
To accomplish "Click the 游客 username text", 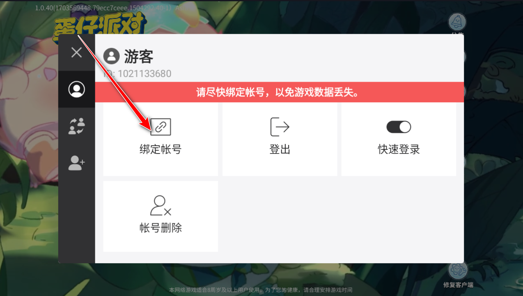I will (139, 57).
